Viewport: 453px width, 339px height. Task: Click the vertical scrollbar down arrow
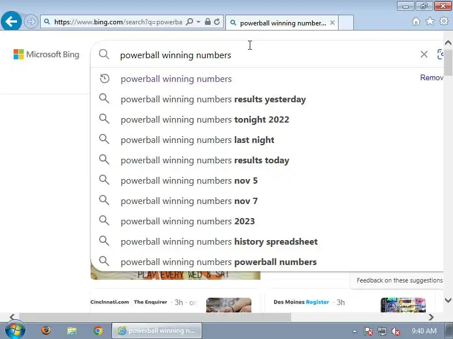pos(448,300)
